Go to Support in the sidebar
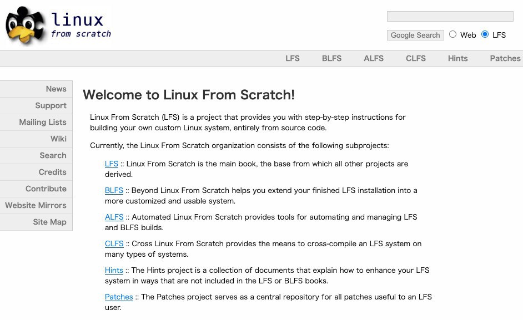Image resolution: width=523 pixels, height=320 pixels. [51, 105]
